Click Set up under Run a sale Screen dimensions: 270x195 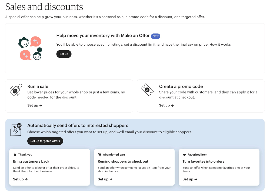coord(35,106)
